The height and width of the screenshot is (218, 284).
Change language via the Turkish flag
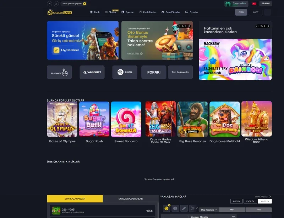(254, 4)
